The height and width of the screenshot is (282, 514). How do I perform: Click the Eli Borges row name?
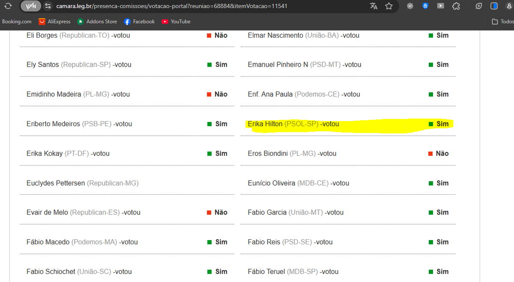click(x=42, y=36)
